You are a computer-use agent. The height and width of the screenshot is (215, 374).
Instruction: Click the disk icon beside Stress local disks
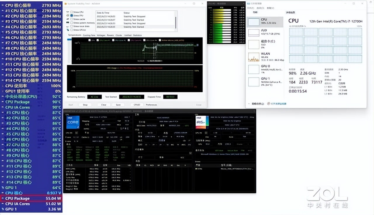[x=67, y=27]
